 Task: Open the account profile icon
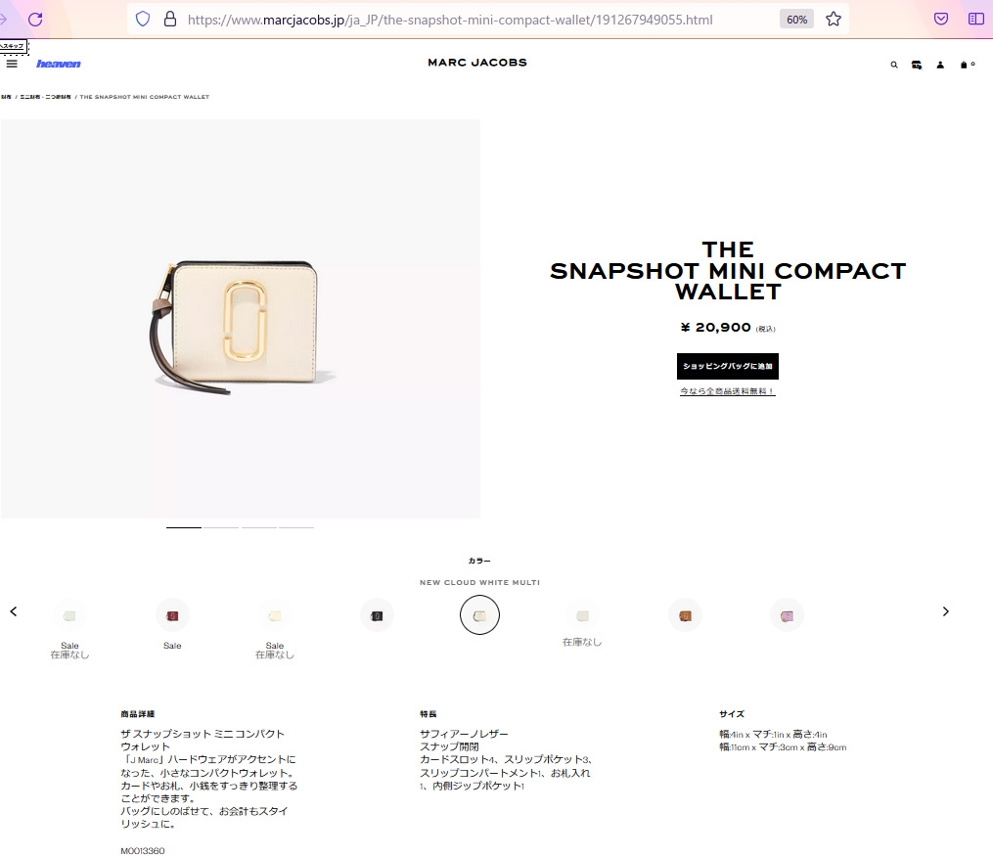click(x=940, y=65)
